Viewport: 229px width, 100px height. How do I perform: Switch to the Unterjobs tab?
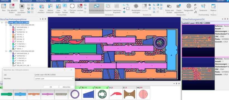coord(4,1)
